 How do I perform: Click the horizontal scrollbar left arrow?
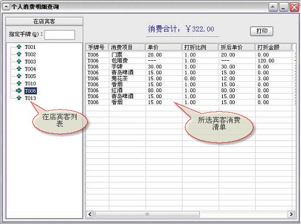(90, 214)
